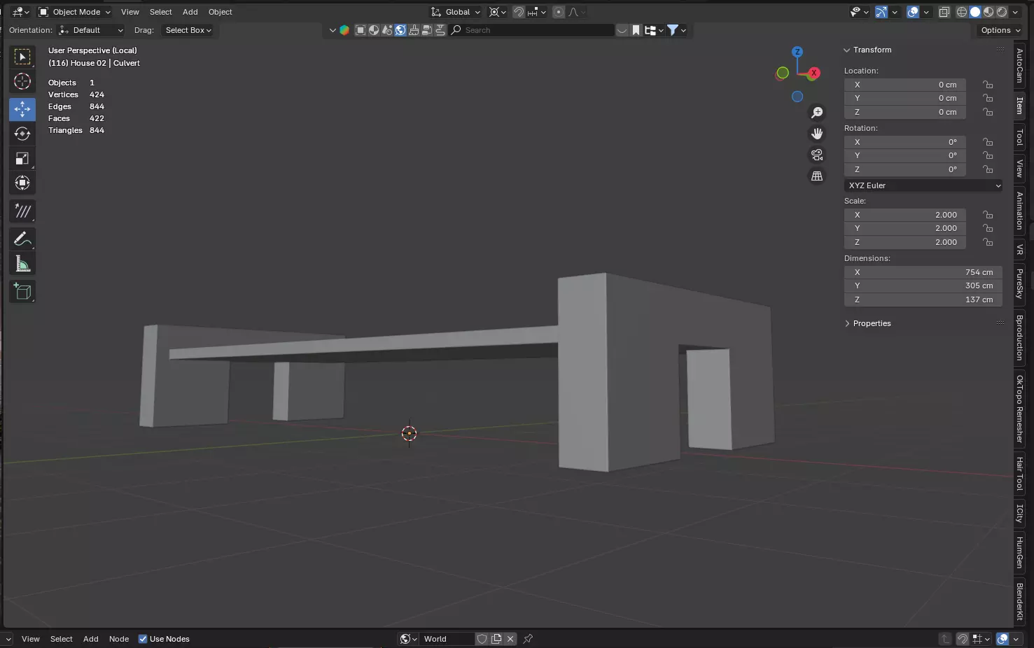
Task: Choose the Rotate tool
Action: [22, 134]
